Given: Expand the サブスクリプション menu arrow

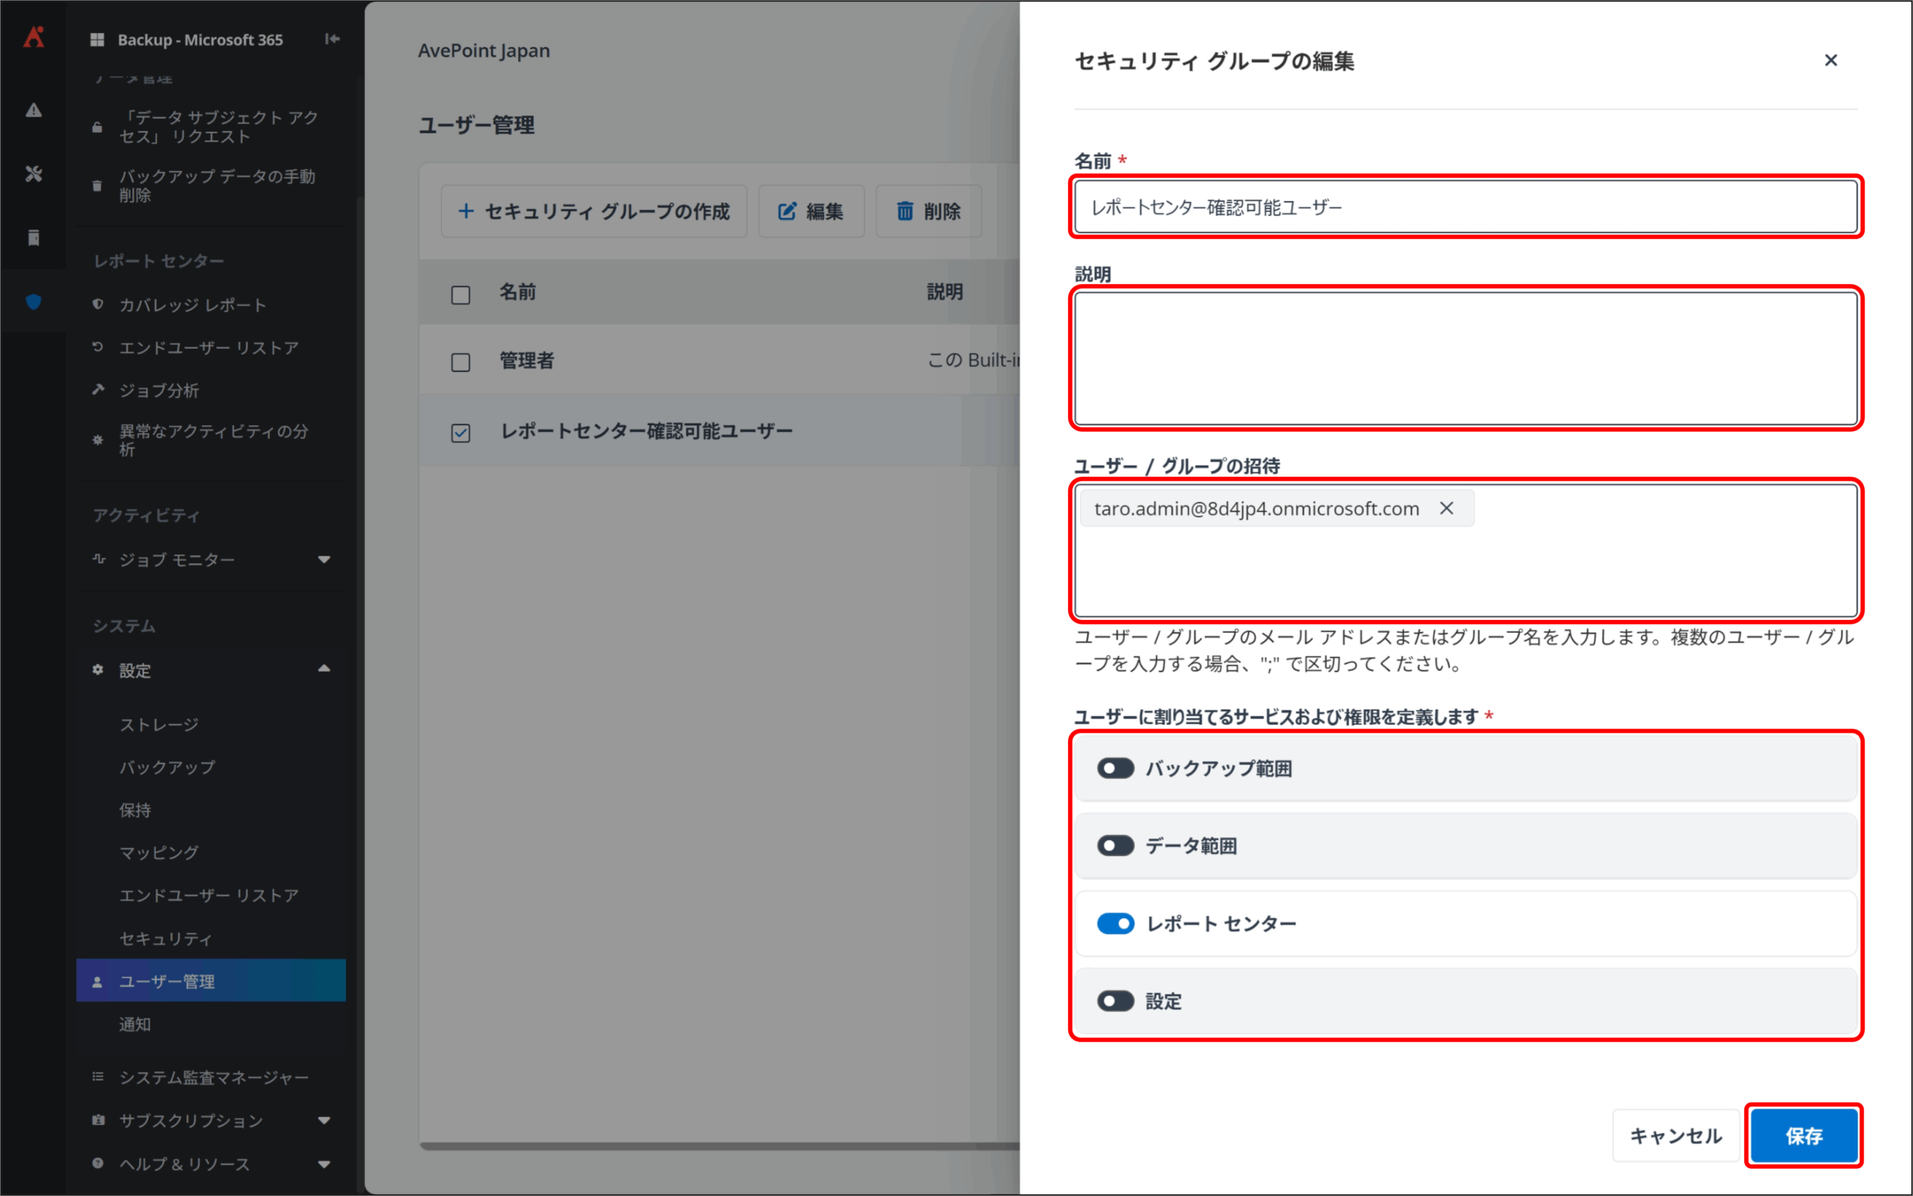Looking at the screenshot, I should coord(324,1120).
